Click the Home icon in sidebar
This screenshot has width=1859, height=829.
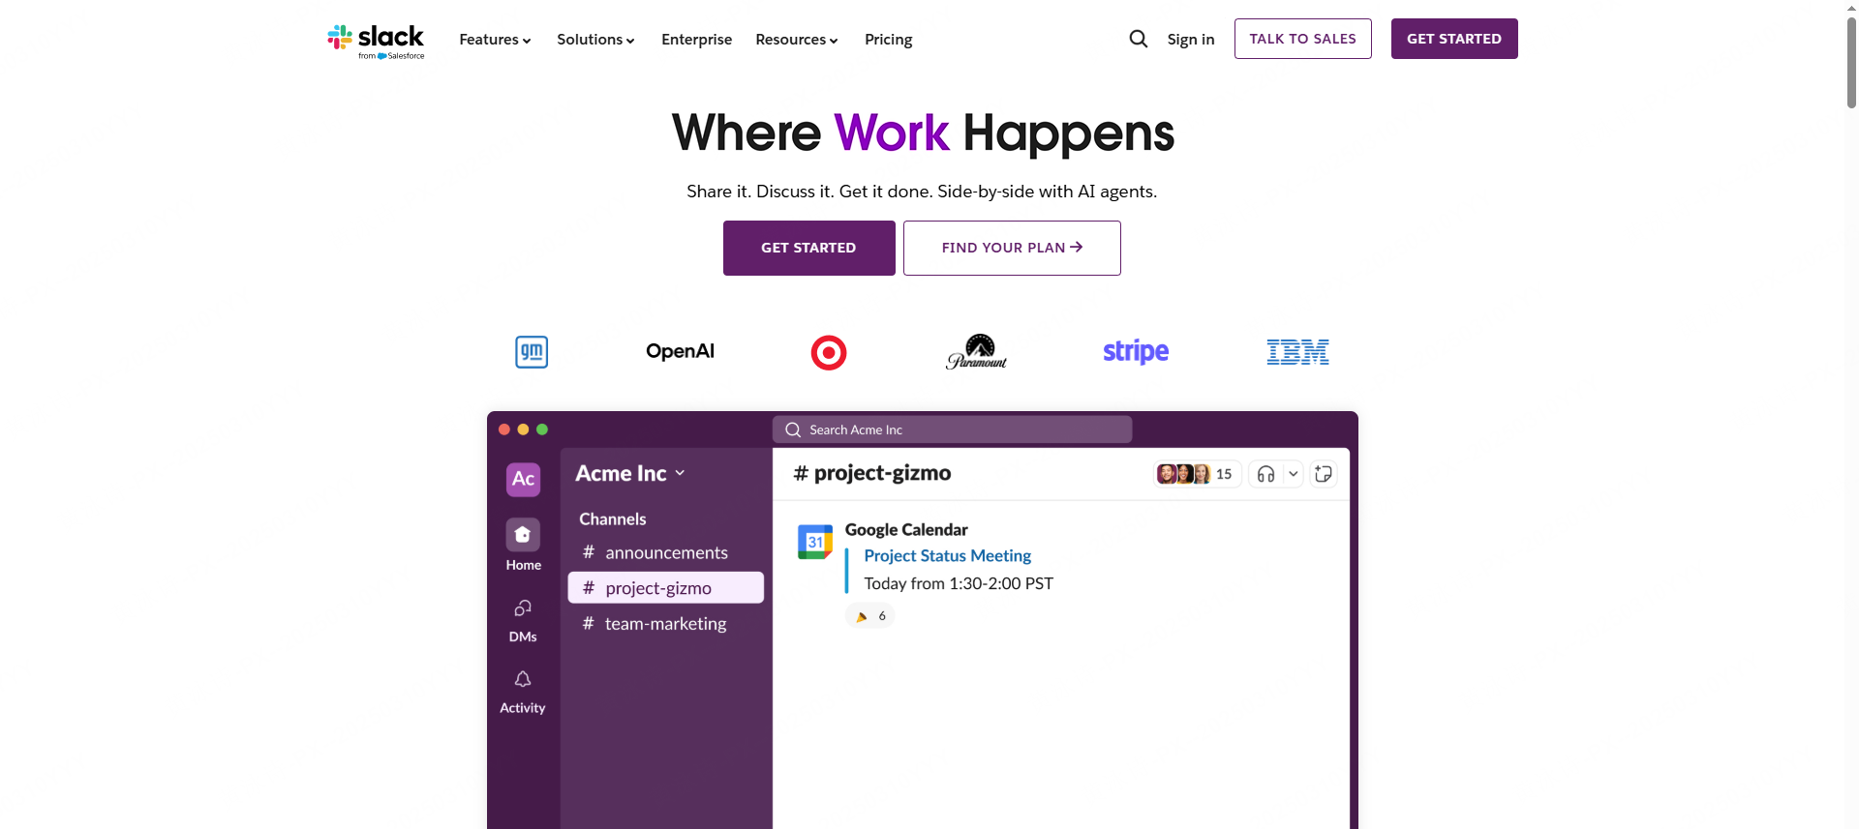[523, 535]
